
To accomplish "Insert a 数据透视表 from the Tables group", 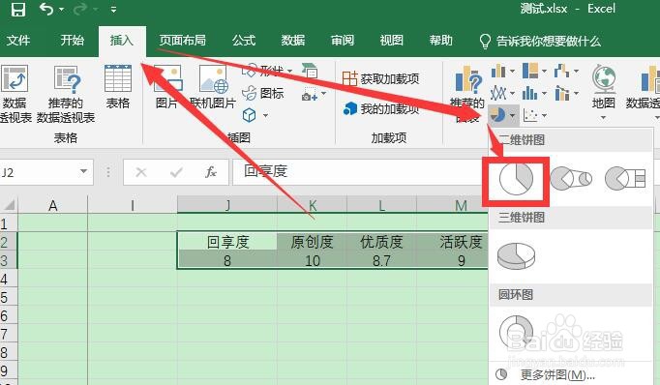I will point(15,94).
